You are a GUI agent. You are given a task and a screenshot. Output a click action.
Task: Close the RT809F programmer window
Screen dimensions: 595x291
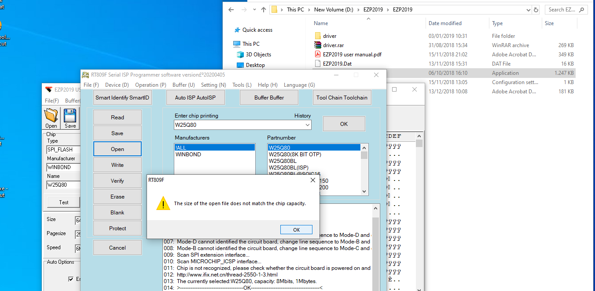point(376,75)
